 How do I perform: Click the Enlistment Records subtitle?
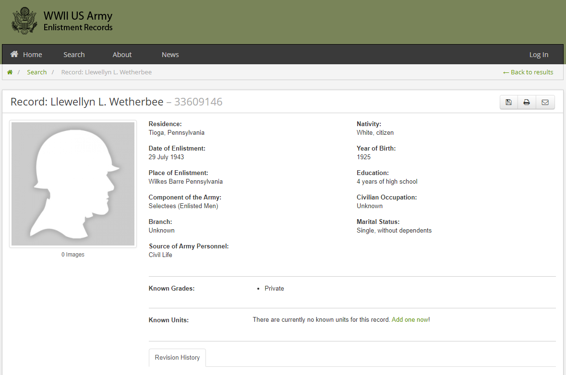(x=78, y=27)
